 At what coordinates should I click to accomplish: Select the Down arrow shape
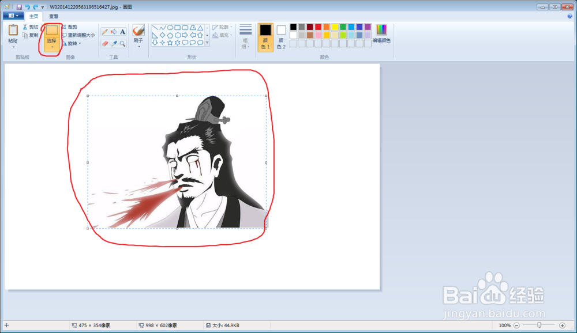pos(155,43)
